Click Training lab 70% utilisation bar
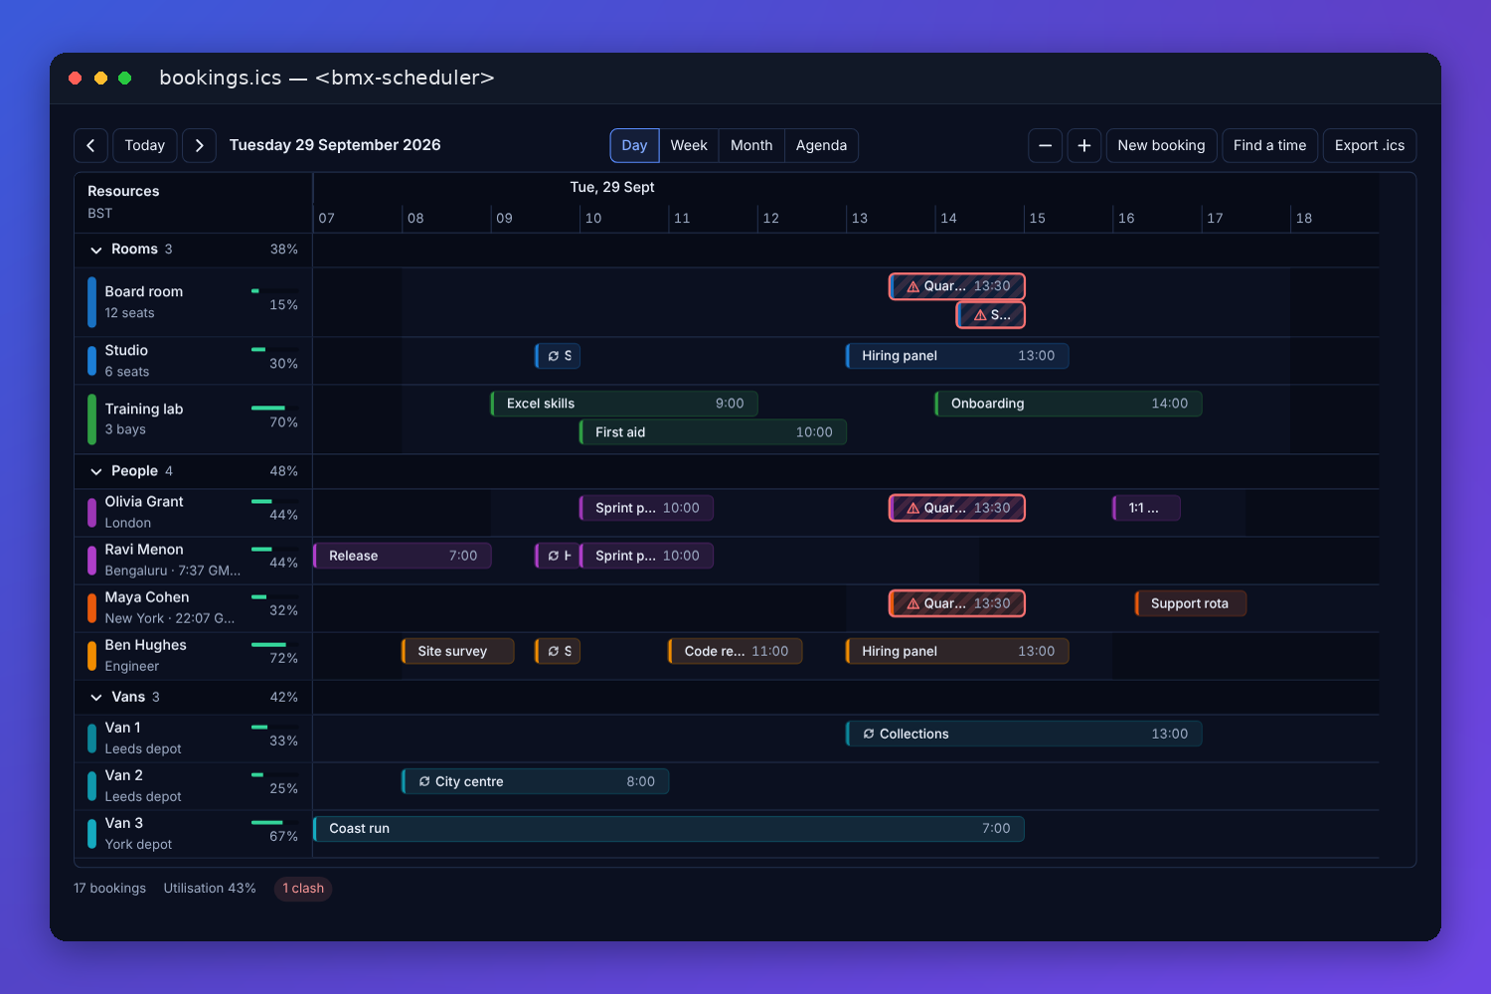 point(274,408)
